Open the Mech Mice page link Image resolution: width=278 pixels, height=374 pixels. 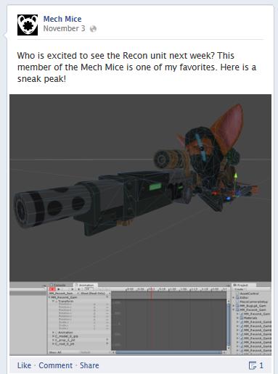point(62,19)
